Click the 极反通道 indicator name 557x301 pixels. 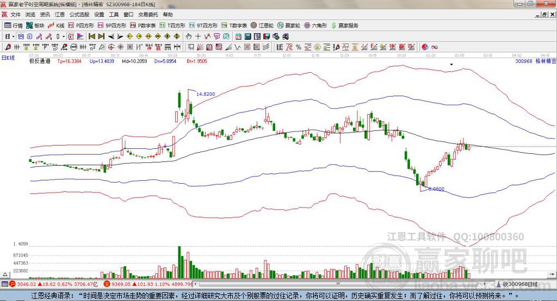(40, 61)
